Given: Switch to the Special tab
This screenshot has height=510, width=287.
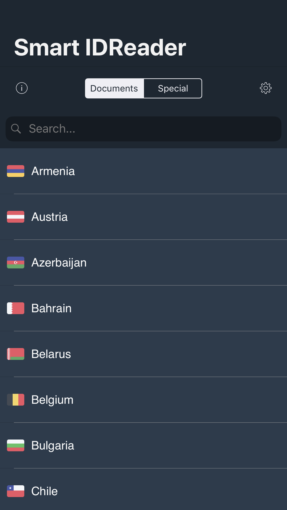Looking at the screenshot, I should pyautogui.click(x=173, y=88).
